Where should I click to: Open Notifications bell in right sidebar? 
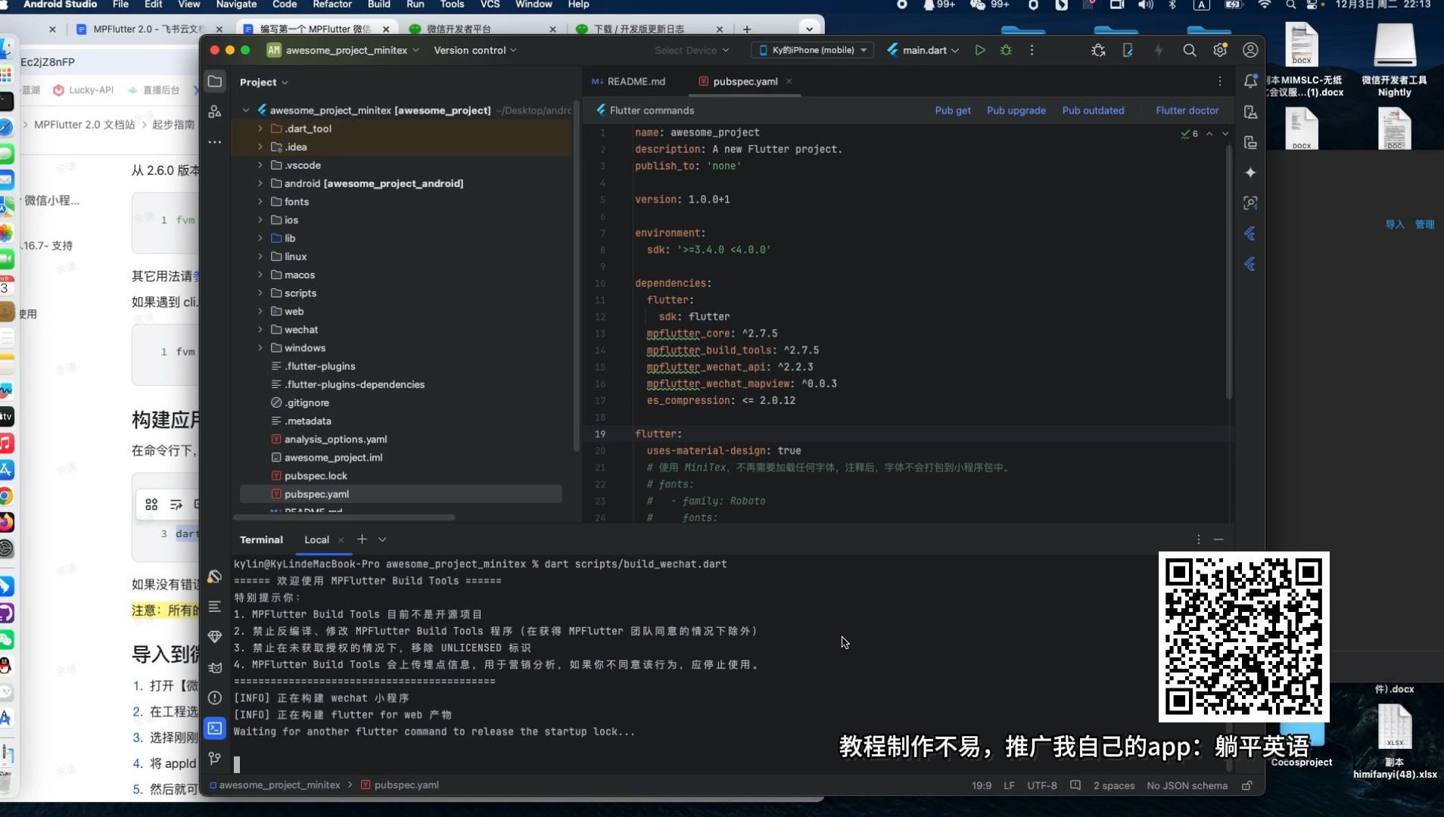tap(1250, 81)
